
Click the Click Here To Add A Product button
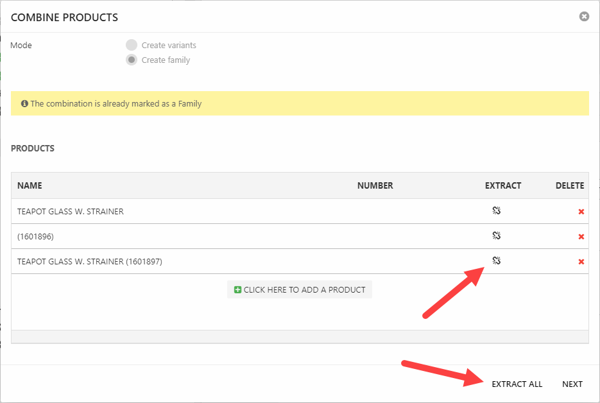[300, 289]
